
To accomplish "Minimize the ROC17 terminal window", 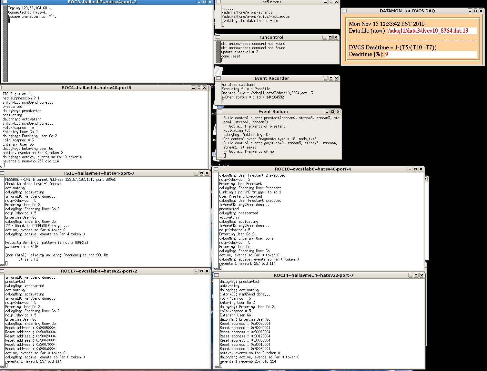I will pyautogui.click(x=196, y=271).
